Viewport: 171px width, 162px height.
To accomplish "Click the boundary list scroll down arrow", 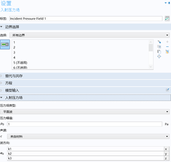I will [151, 67].
